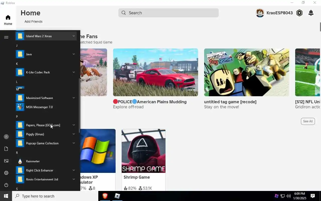Viewport: 321px width, 201px height.
Task: Open the untitled tag game thumbnail
Action: click(x=247, y=72)
